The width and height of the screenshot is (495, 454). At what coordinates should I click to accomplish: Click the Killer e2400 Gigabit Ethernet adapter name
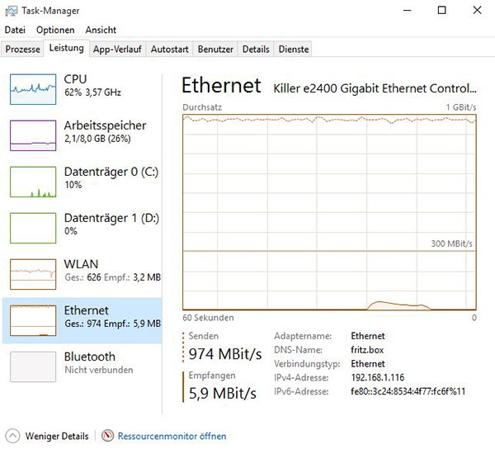tap(375, 88)
